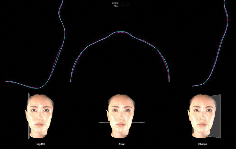Select the Axial face thumbnail
The height and width of the screenshot is (149, 236).
tap(121, 116)
